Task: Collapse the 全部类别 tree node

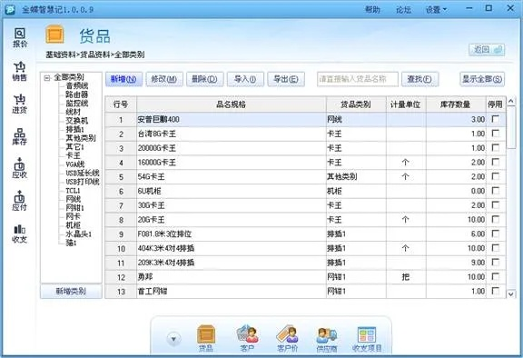Action: 47,78
